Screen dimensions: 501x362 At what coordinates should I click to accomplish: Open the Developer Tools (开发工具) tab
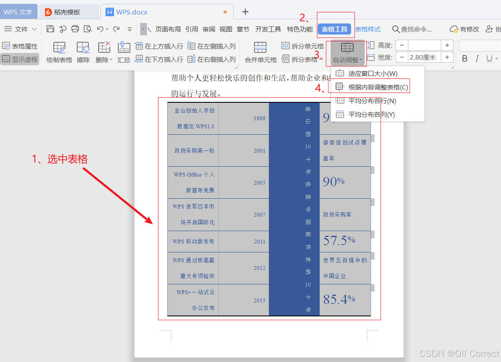268,29
